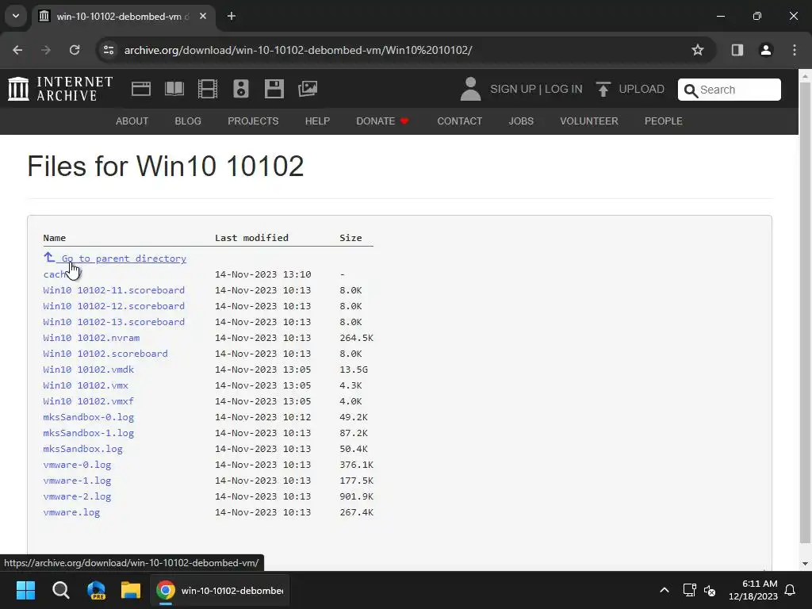812x609 pixels.
Task: Open vmware-1.log file
Action: pyautogui.click(x=77, y=481)
